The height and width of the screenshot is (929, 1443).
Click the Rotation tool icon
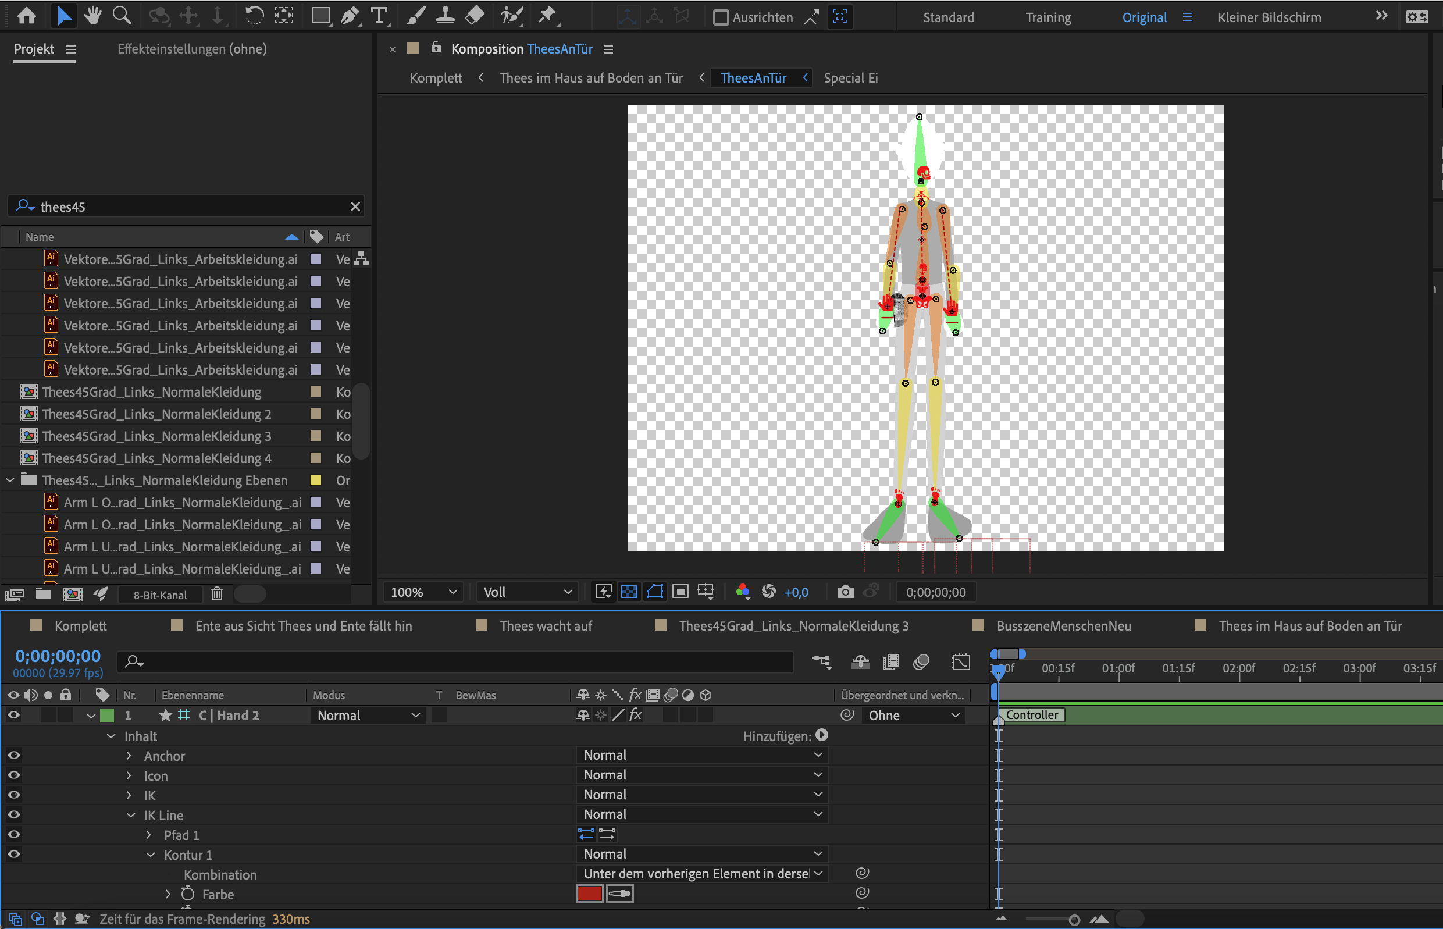[254, 16]
